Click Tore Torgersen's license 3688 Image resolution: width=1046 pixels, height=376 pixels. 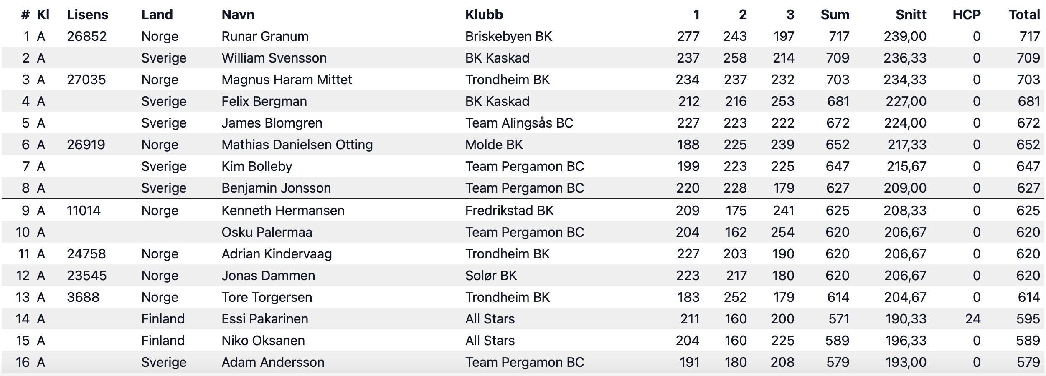(83, 297)
